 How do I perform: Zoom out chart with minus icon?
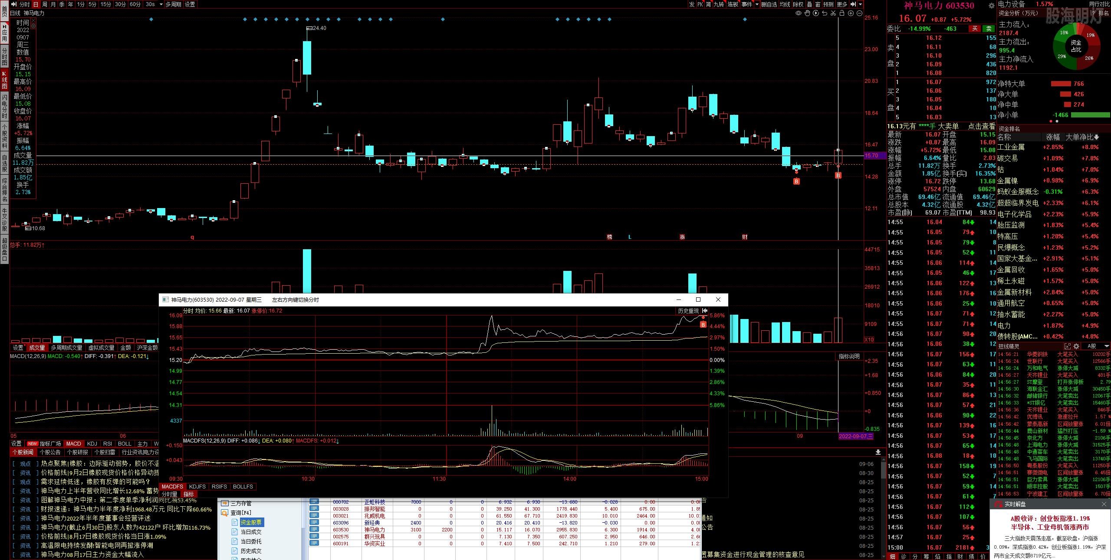859,13
